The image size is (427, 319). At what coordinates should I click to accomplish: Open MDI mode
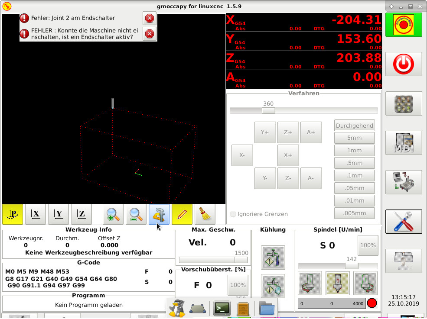(x=404, y=143)
